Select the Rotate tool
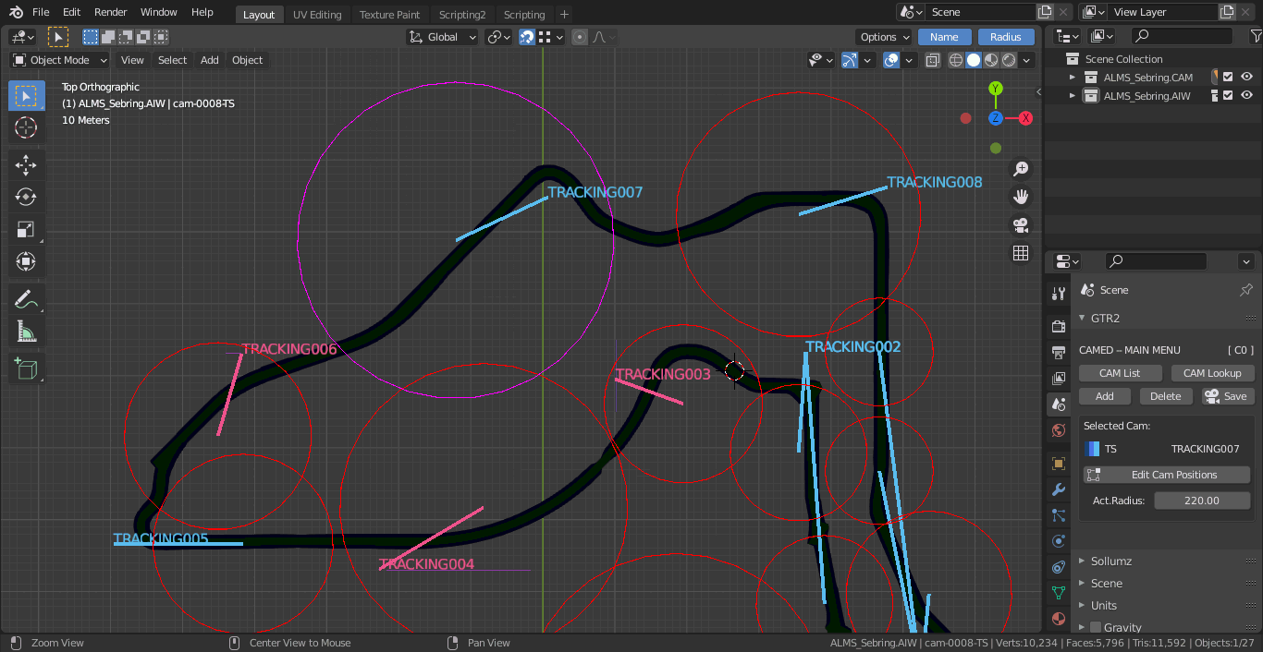The width and height of the screenshot is (1263, 652). [x=26, y=198]
